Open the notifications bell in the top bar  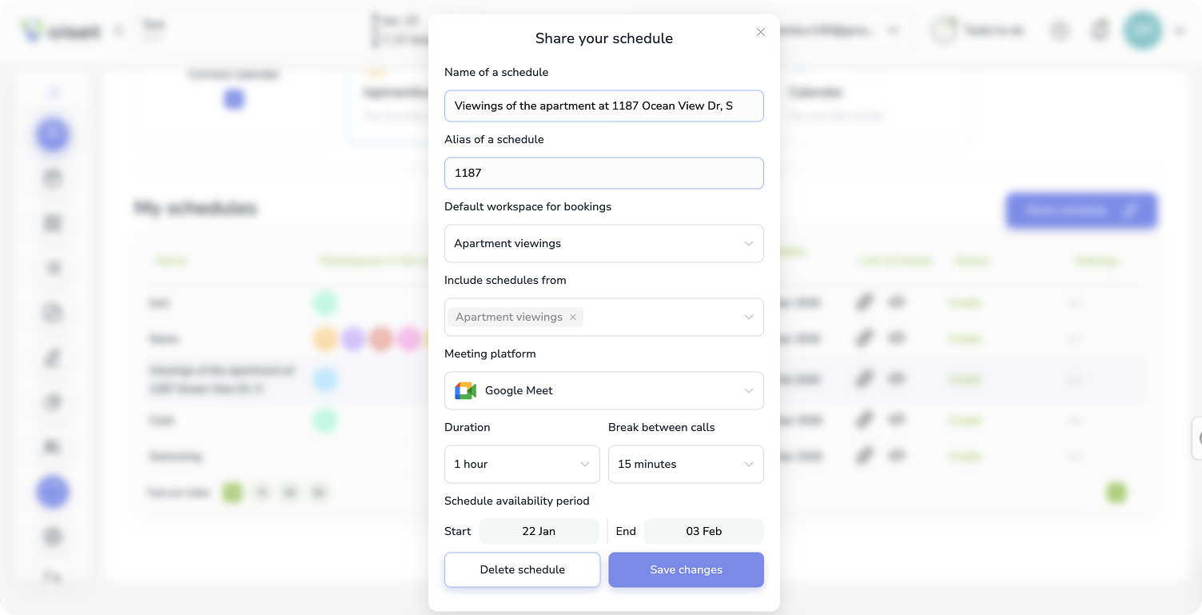click(x=1100, y=30)
